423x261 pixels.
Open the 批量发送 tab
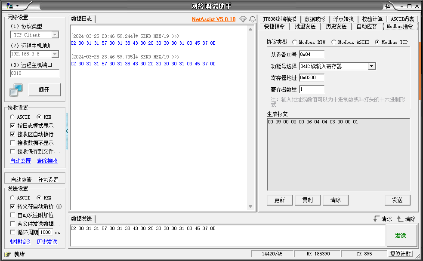(305, 26)
